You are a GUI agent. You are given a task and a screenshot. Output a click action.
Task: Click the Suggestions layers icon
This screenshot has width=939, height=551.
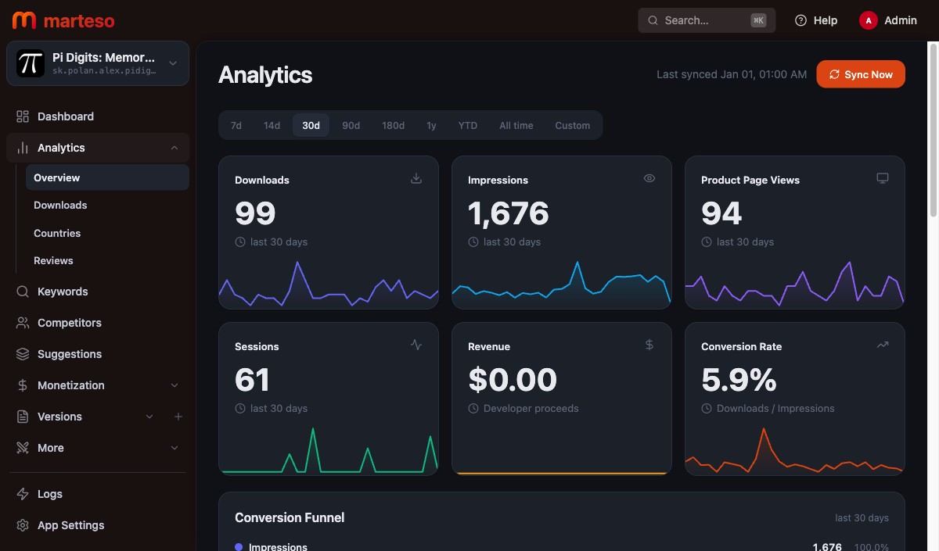pos(23,354)
